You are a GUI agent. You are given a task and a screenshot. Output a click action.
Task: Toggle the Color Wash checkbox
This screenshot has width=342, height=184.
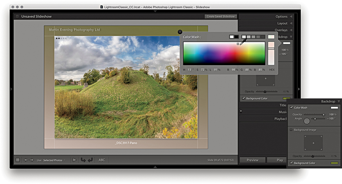pos(292,108)
